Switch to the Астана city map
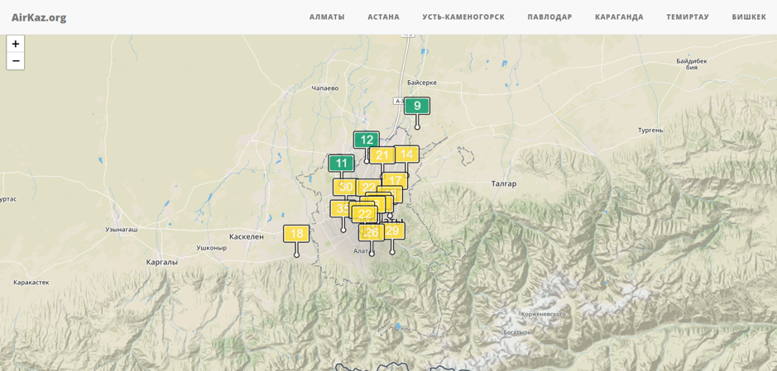The height and width of the screenshot is (371, 777). point(383,17)
